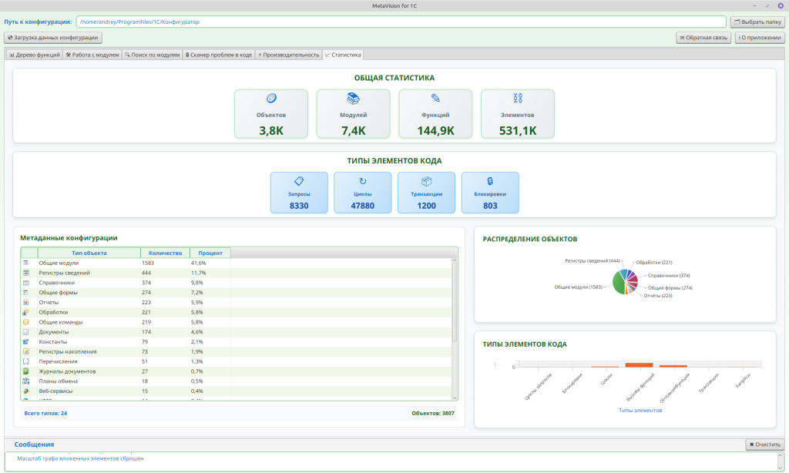Click the Вызовы функций orange bar
The image size is (789, 473).
pos(639,365)
